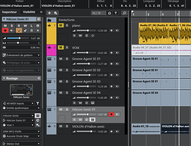Switch to the Visibilité tab
Image resolution: width=191 pixels, height=146 pixels.
pyautogui.click(x=29, y=12)
